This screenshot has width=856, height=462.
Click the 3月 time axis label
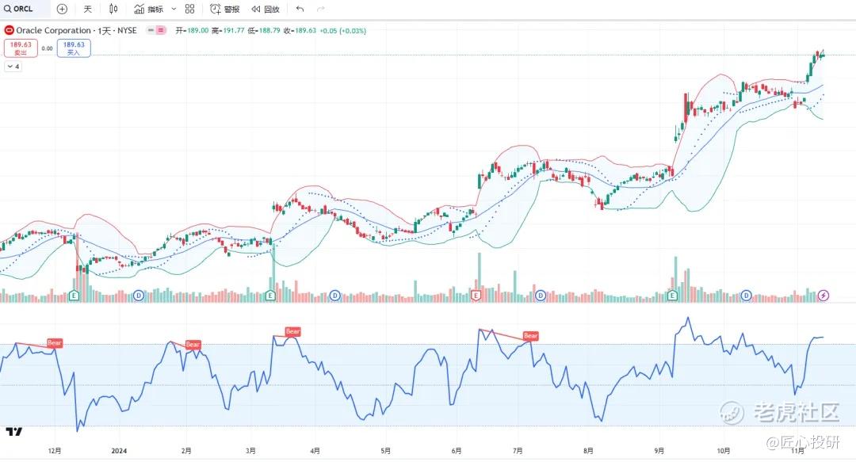250,451
